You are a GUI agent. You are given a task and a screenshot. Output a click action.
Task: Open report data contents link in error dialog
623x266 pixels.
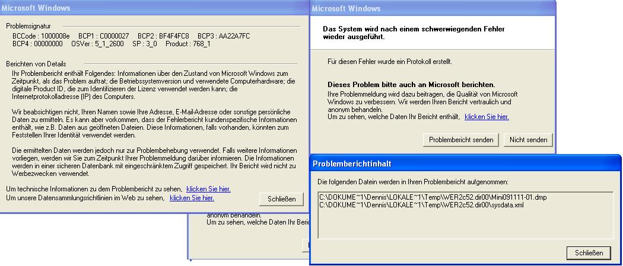coord(487,117)
